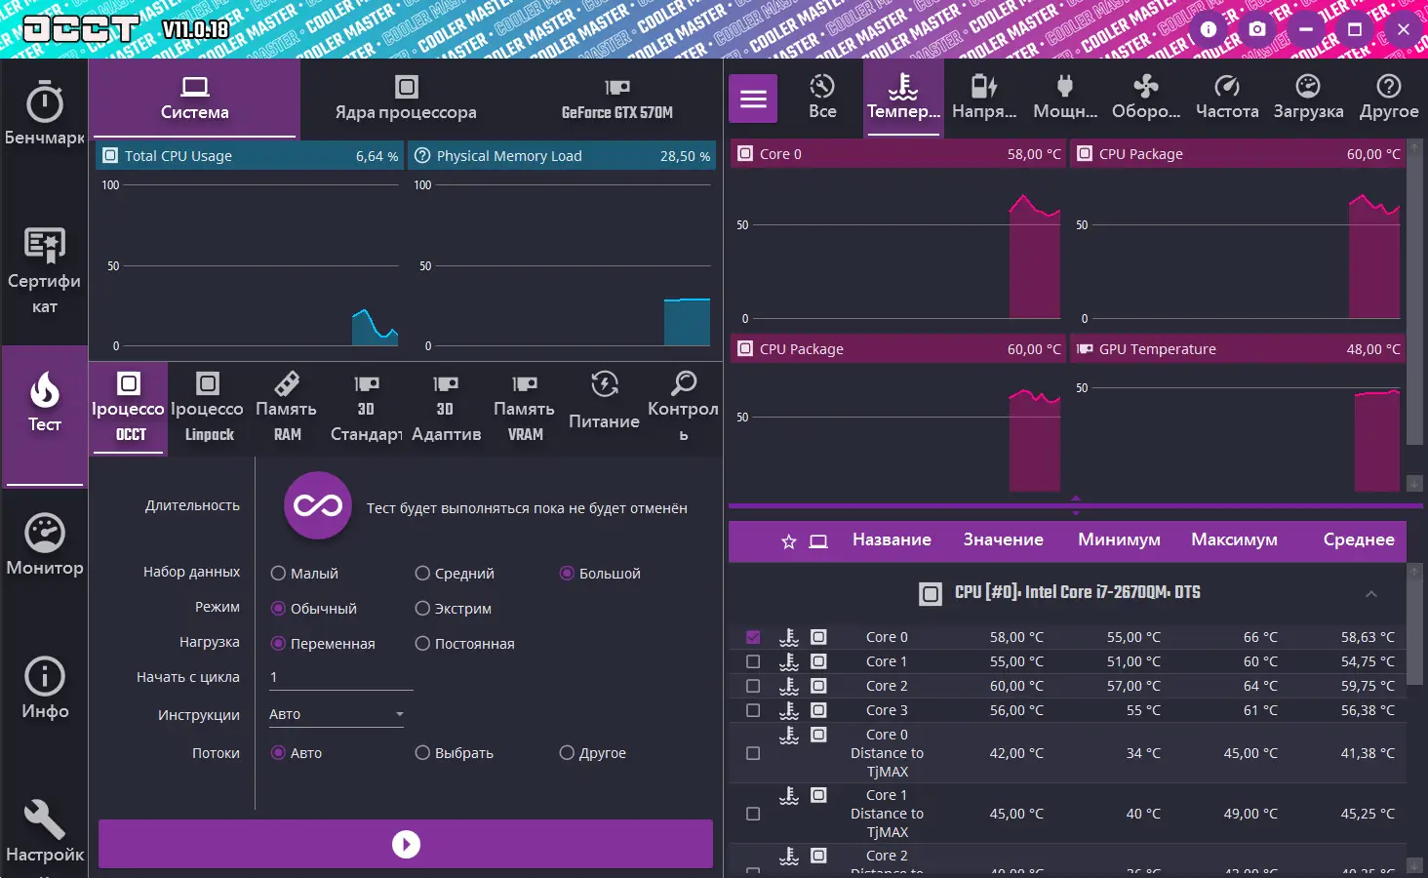Set load to Постоянная

[x=464, y=644]
